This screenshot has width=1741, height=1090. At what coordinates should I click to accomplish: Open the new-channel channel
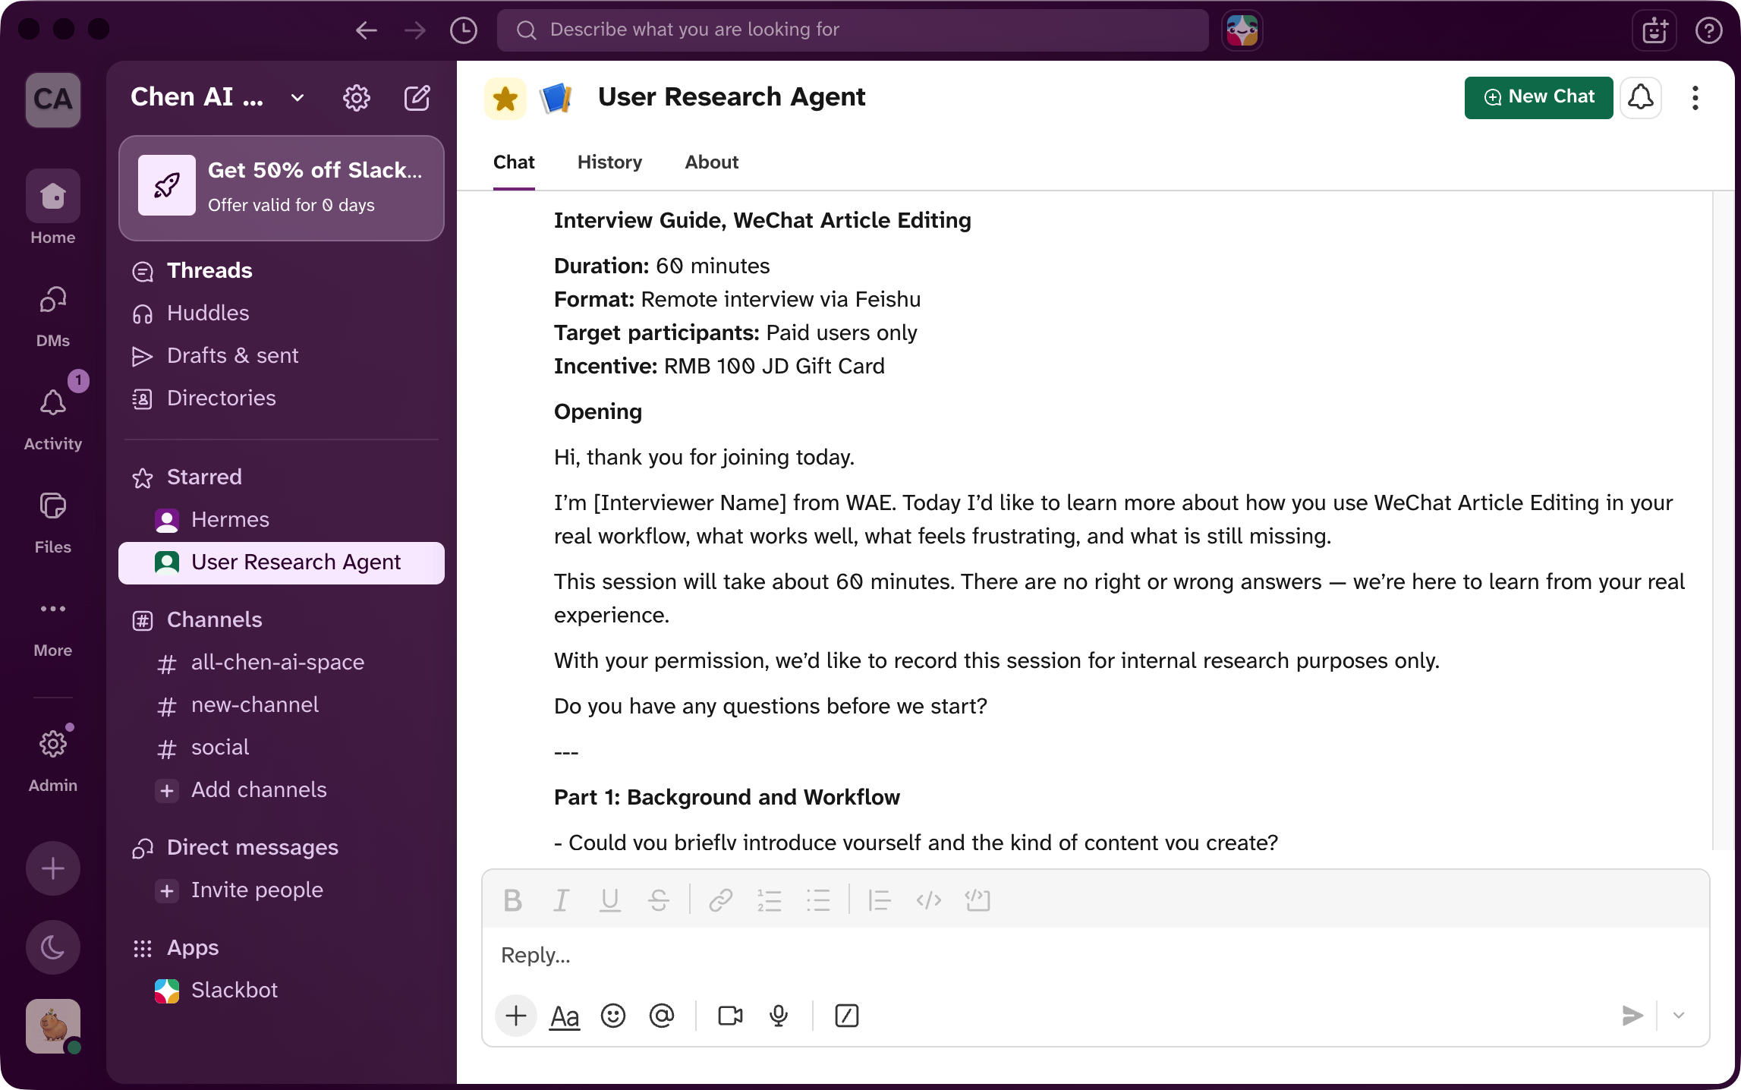click(282, 705)
